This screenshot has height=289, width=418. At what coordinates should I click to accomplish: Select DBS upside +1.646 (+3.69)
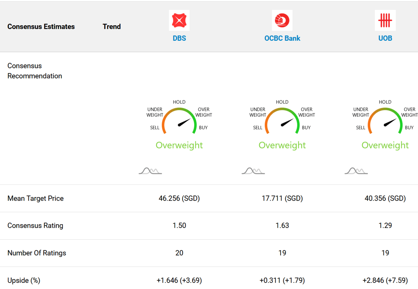(179, 281)
